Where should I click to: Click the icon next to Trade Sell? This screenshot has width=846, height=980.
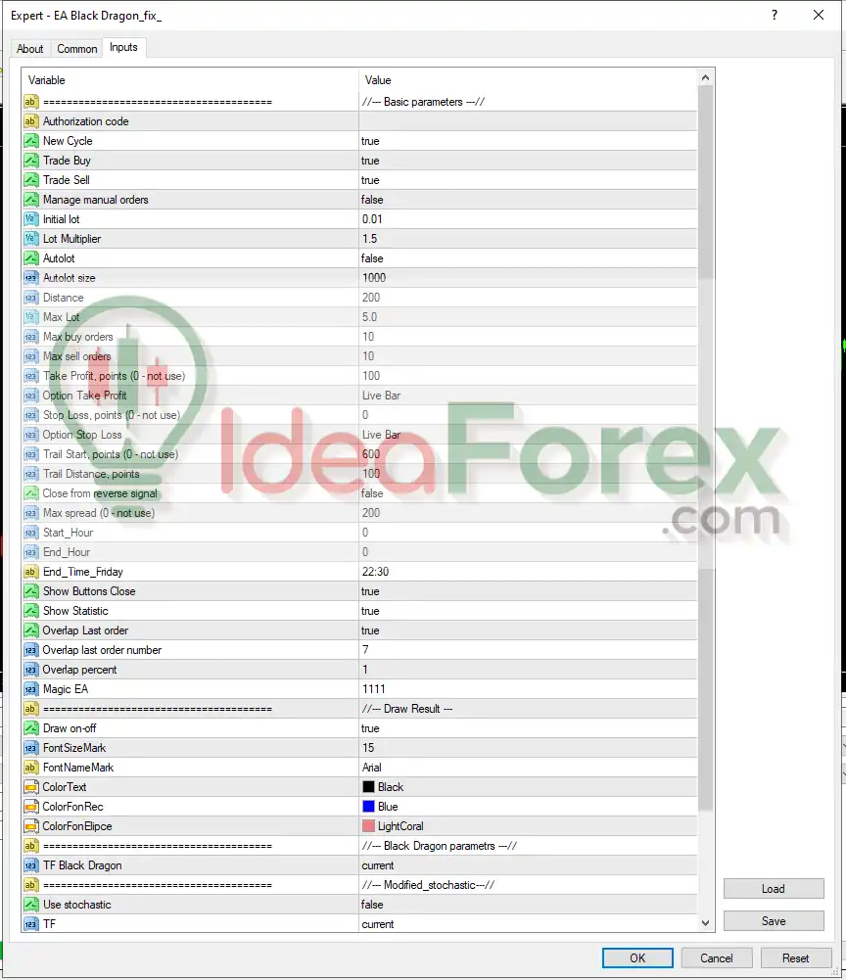click(31, 180)
